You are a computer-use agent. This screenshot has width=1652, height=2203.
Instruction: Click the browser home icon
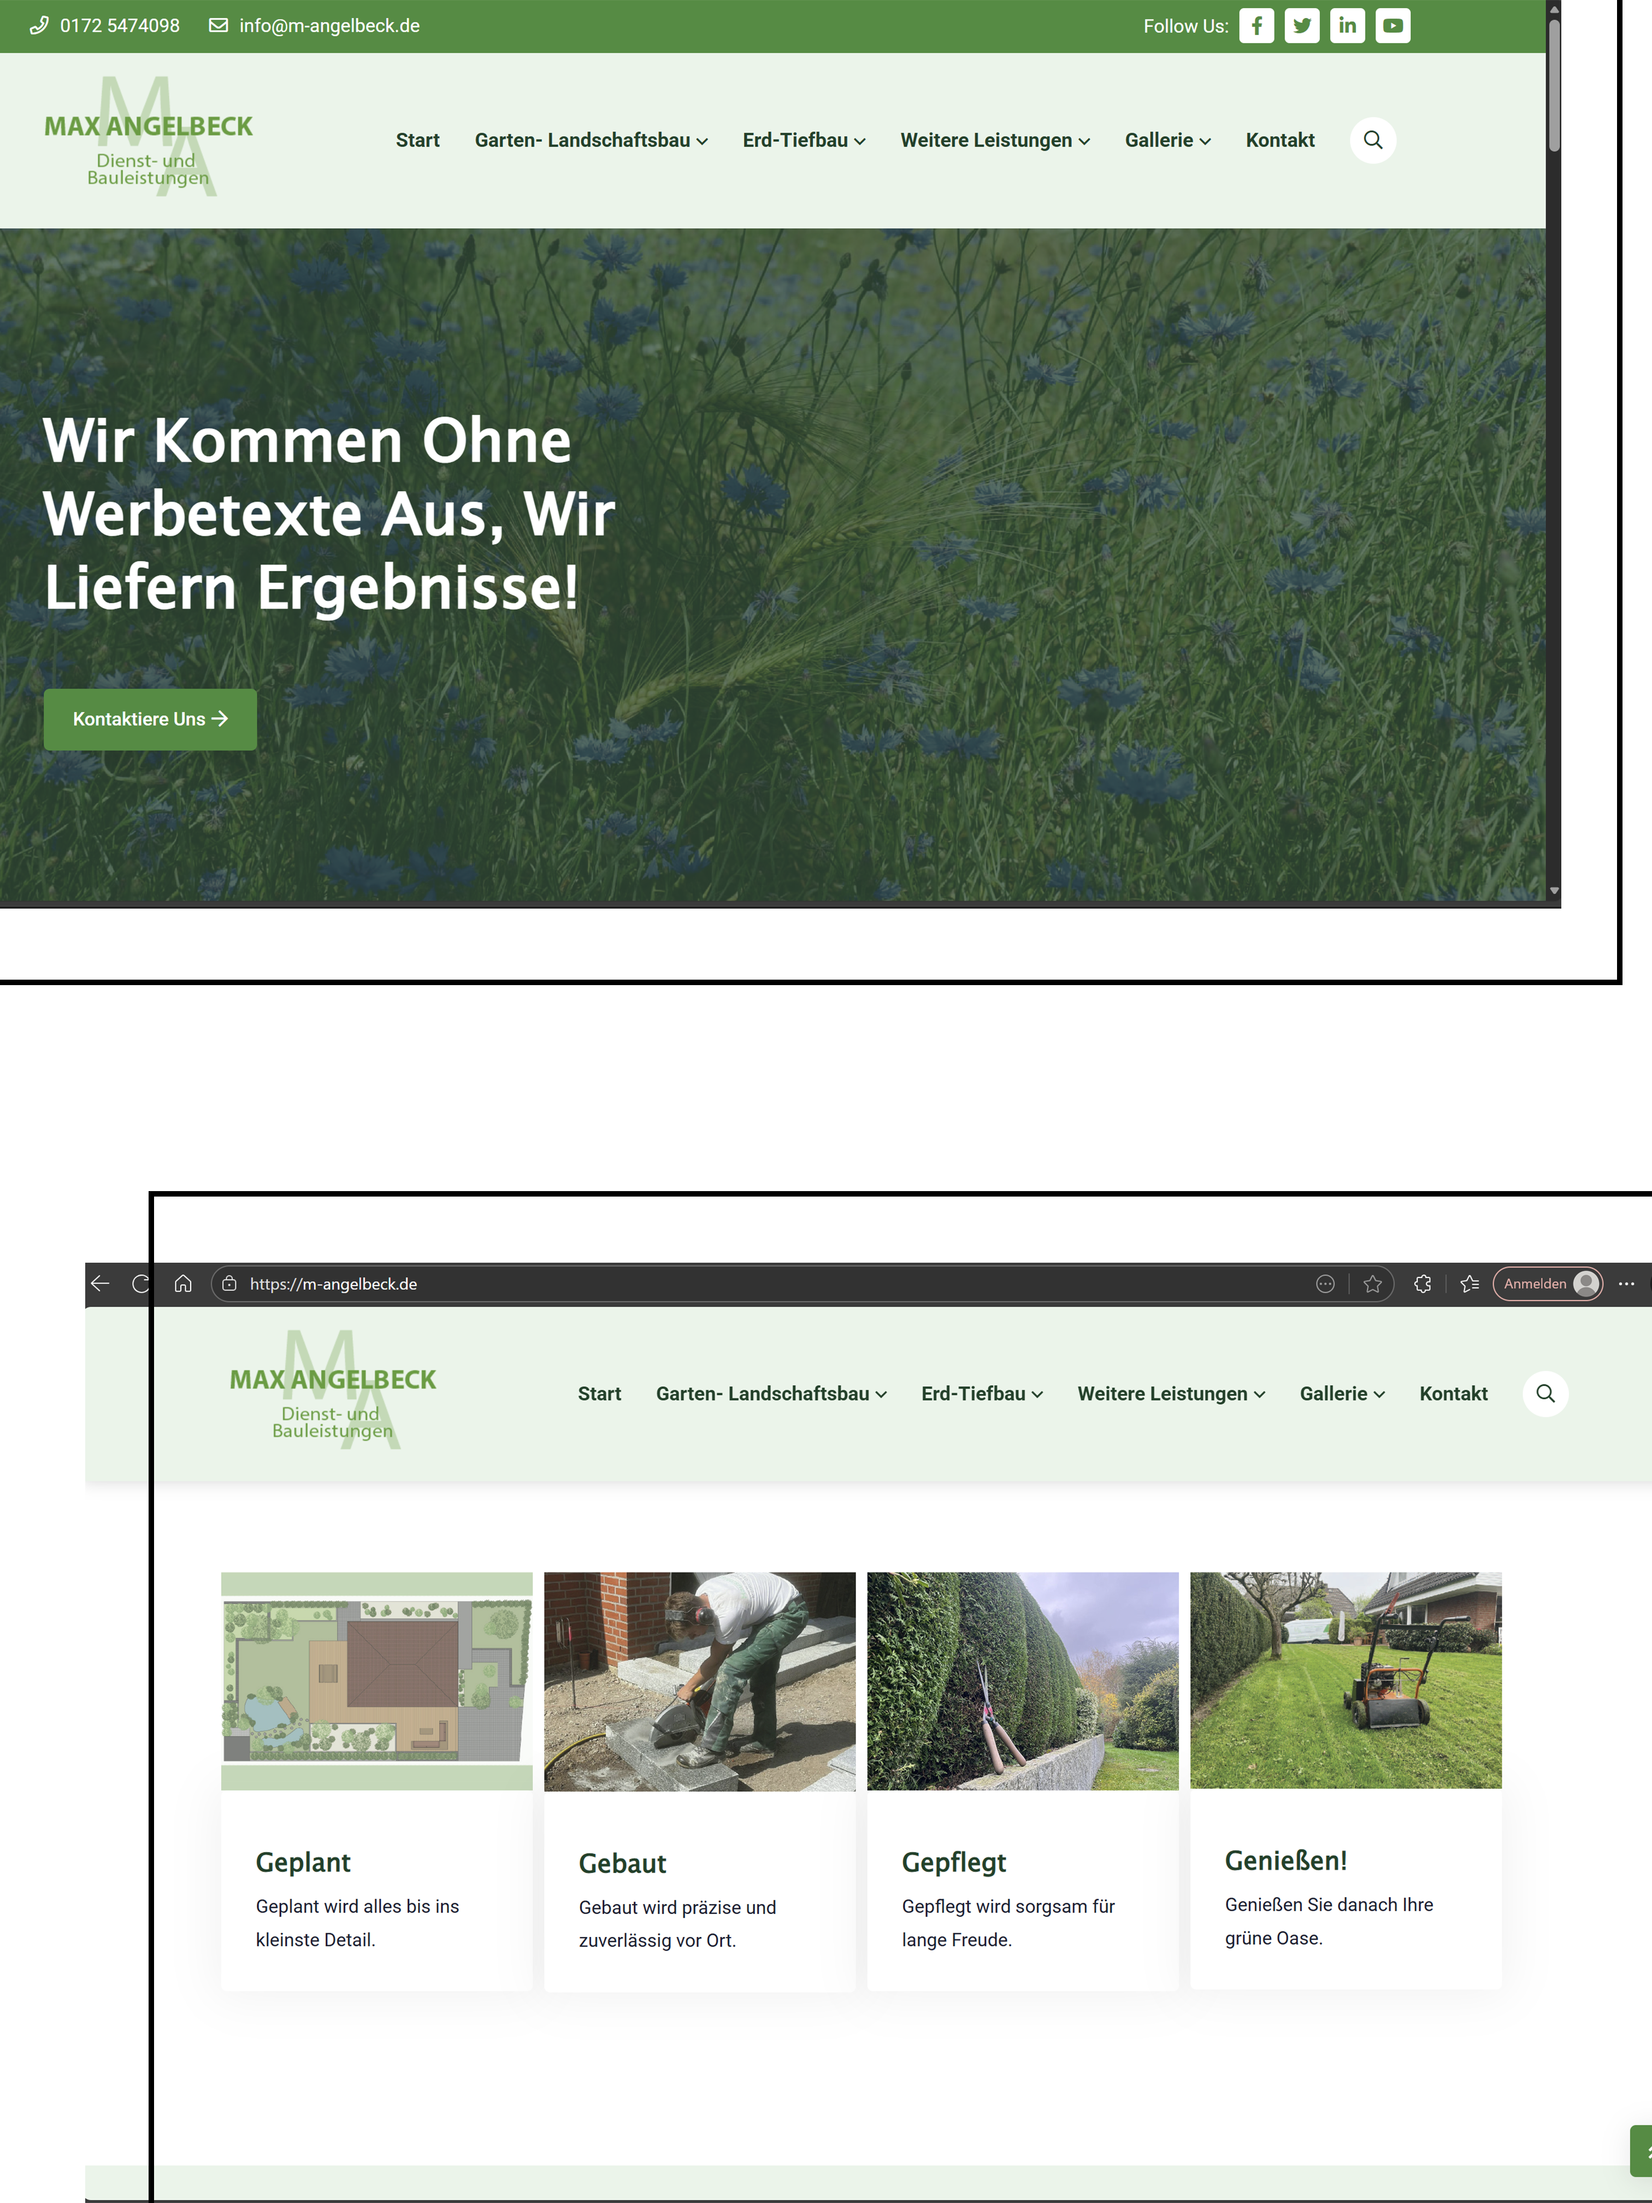coord(183,1284)
